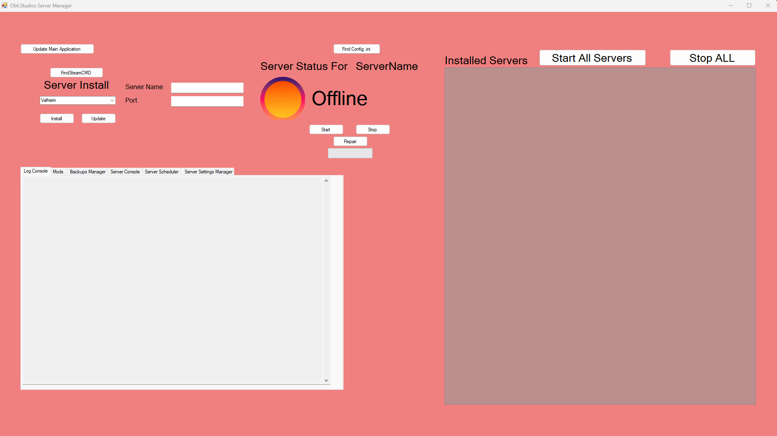
Task: Open the Server Settings Manager tab
Action: pyautogui.click(x=208, y=171)
